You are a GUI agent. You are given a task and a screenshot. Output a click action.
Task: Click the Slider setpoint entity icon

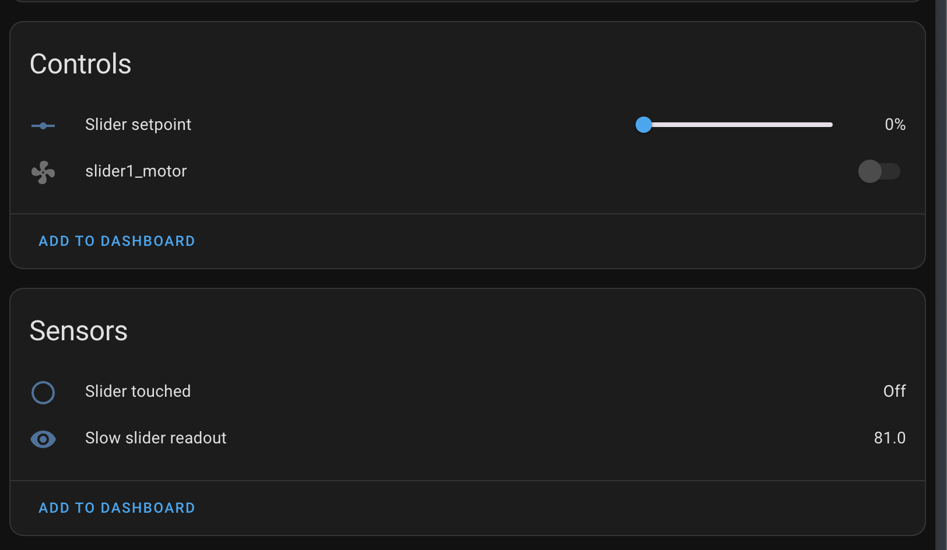tap(43, 125)
